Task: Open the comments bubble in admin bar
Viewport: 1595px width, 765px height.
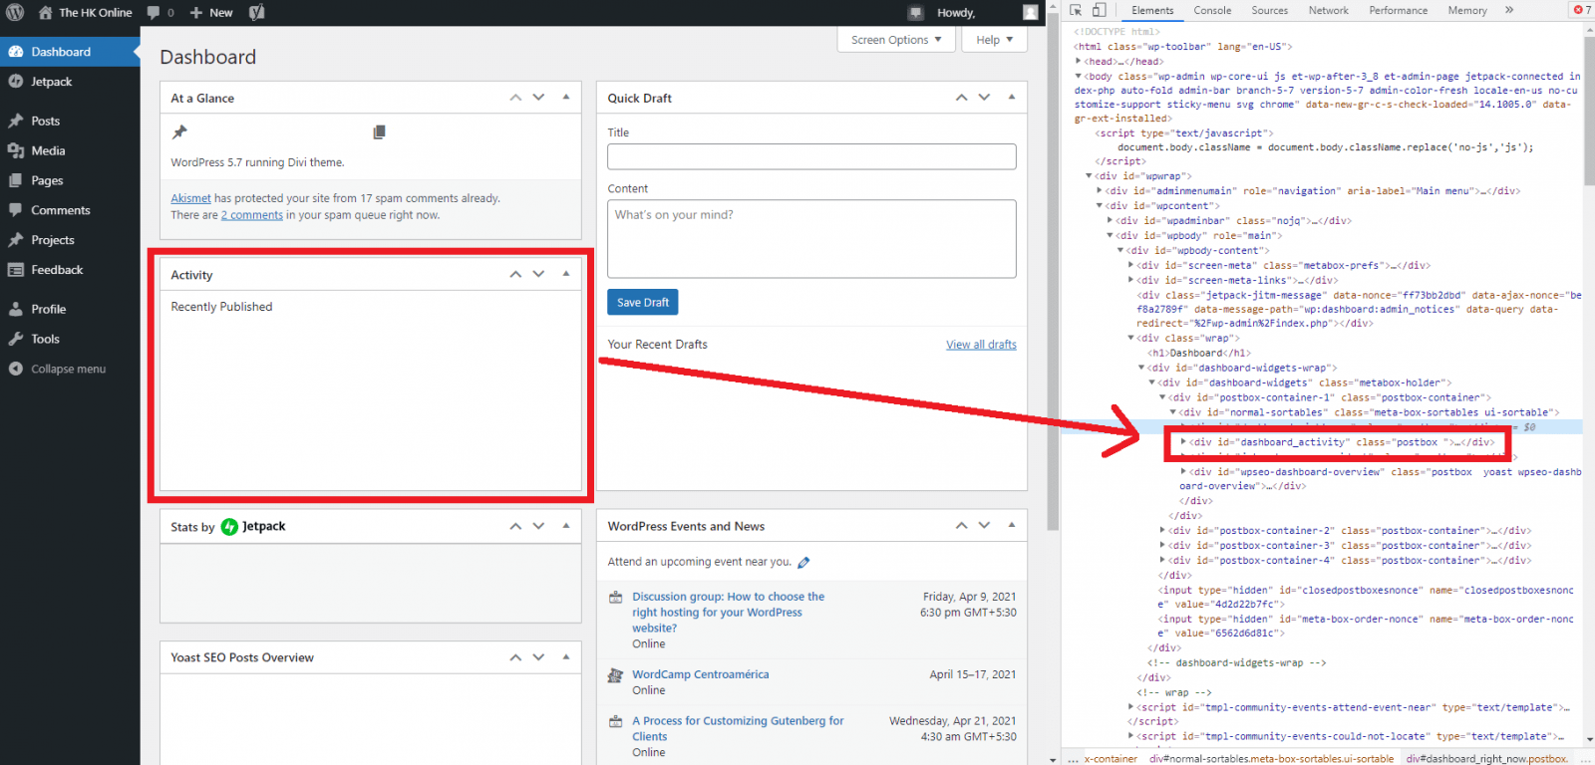Action: click(x=159, y=13)
